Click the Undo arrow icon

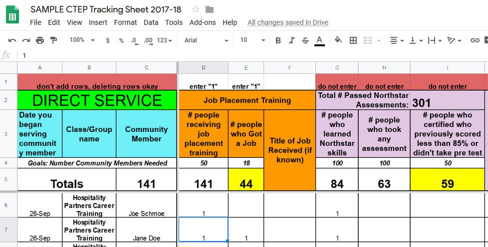[12, 40]
